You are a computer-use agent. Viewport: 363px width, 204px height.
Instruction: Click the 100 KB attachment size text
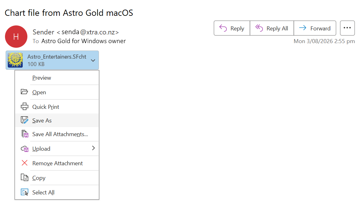[36, 64]
